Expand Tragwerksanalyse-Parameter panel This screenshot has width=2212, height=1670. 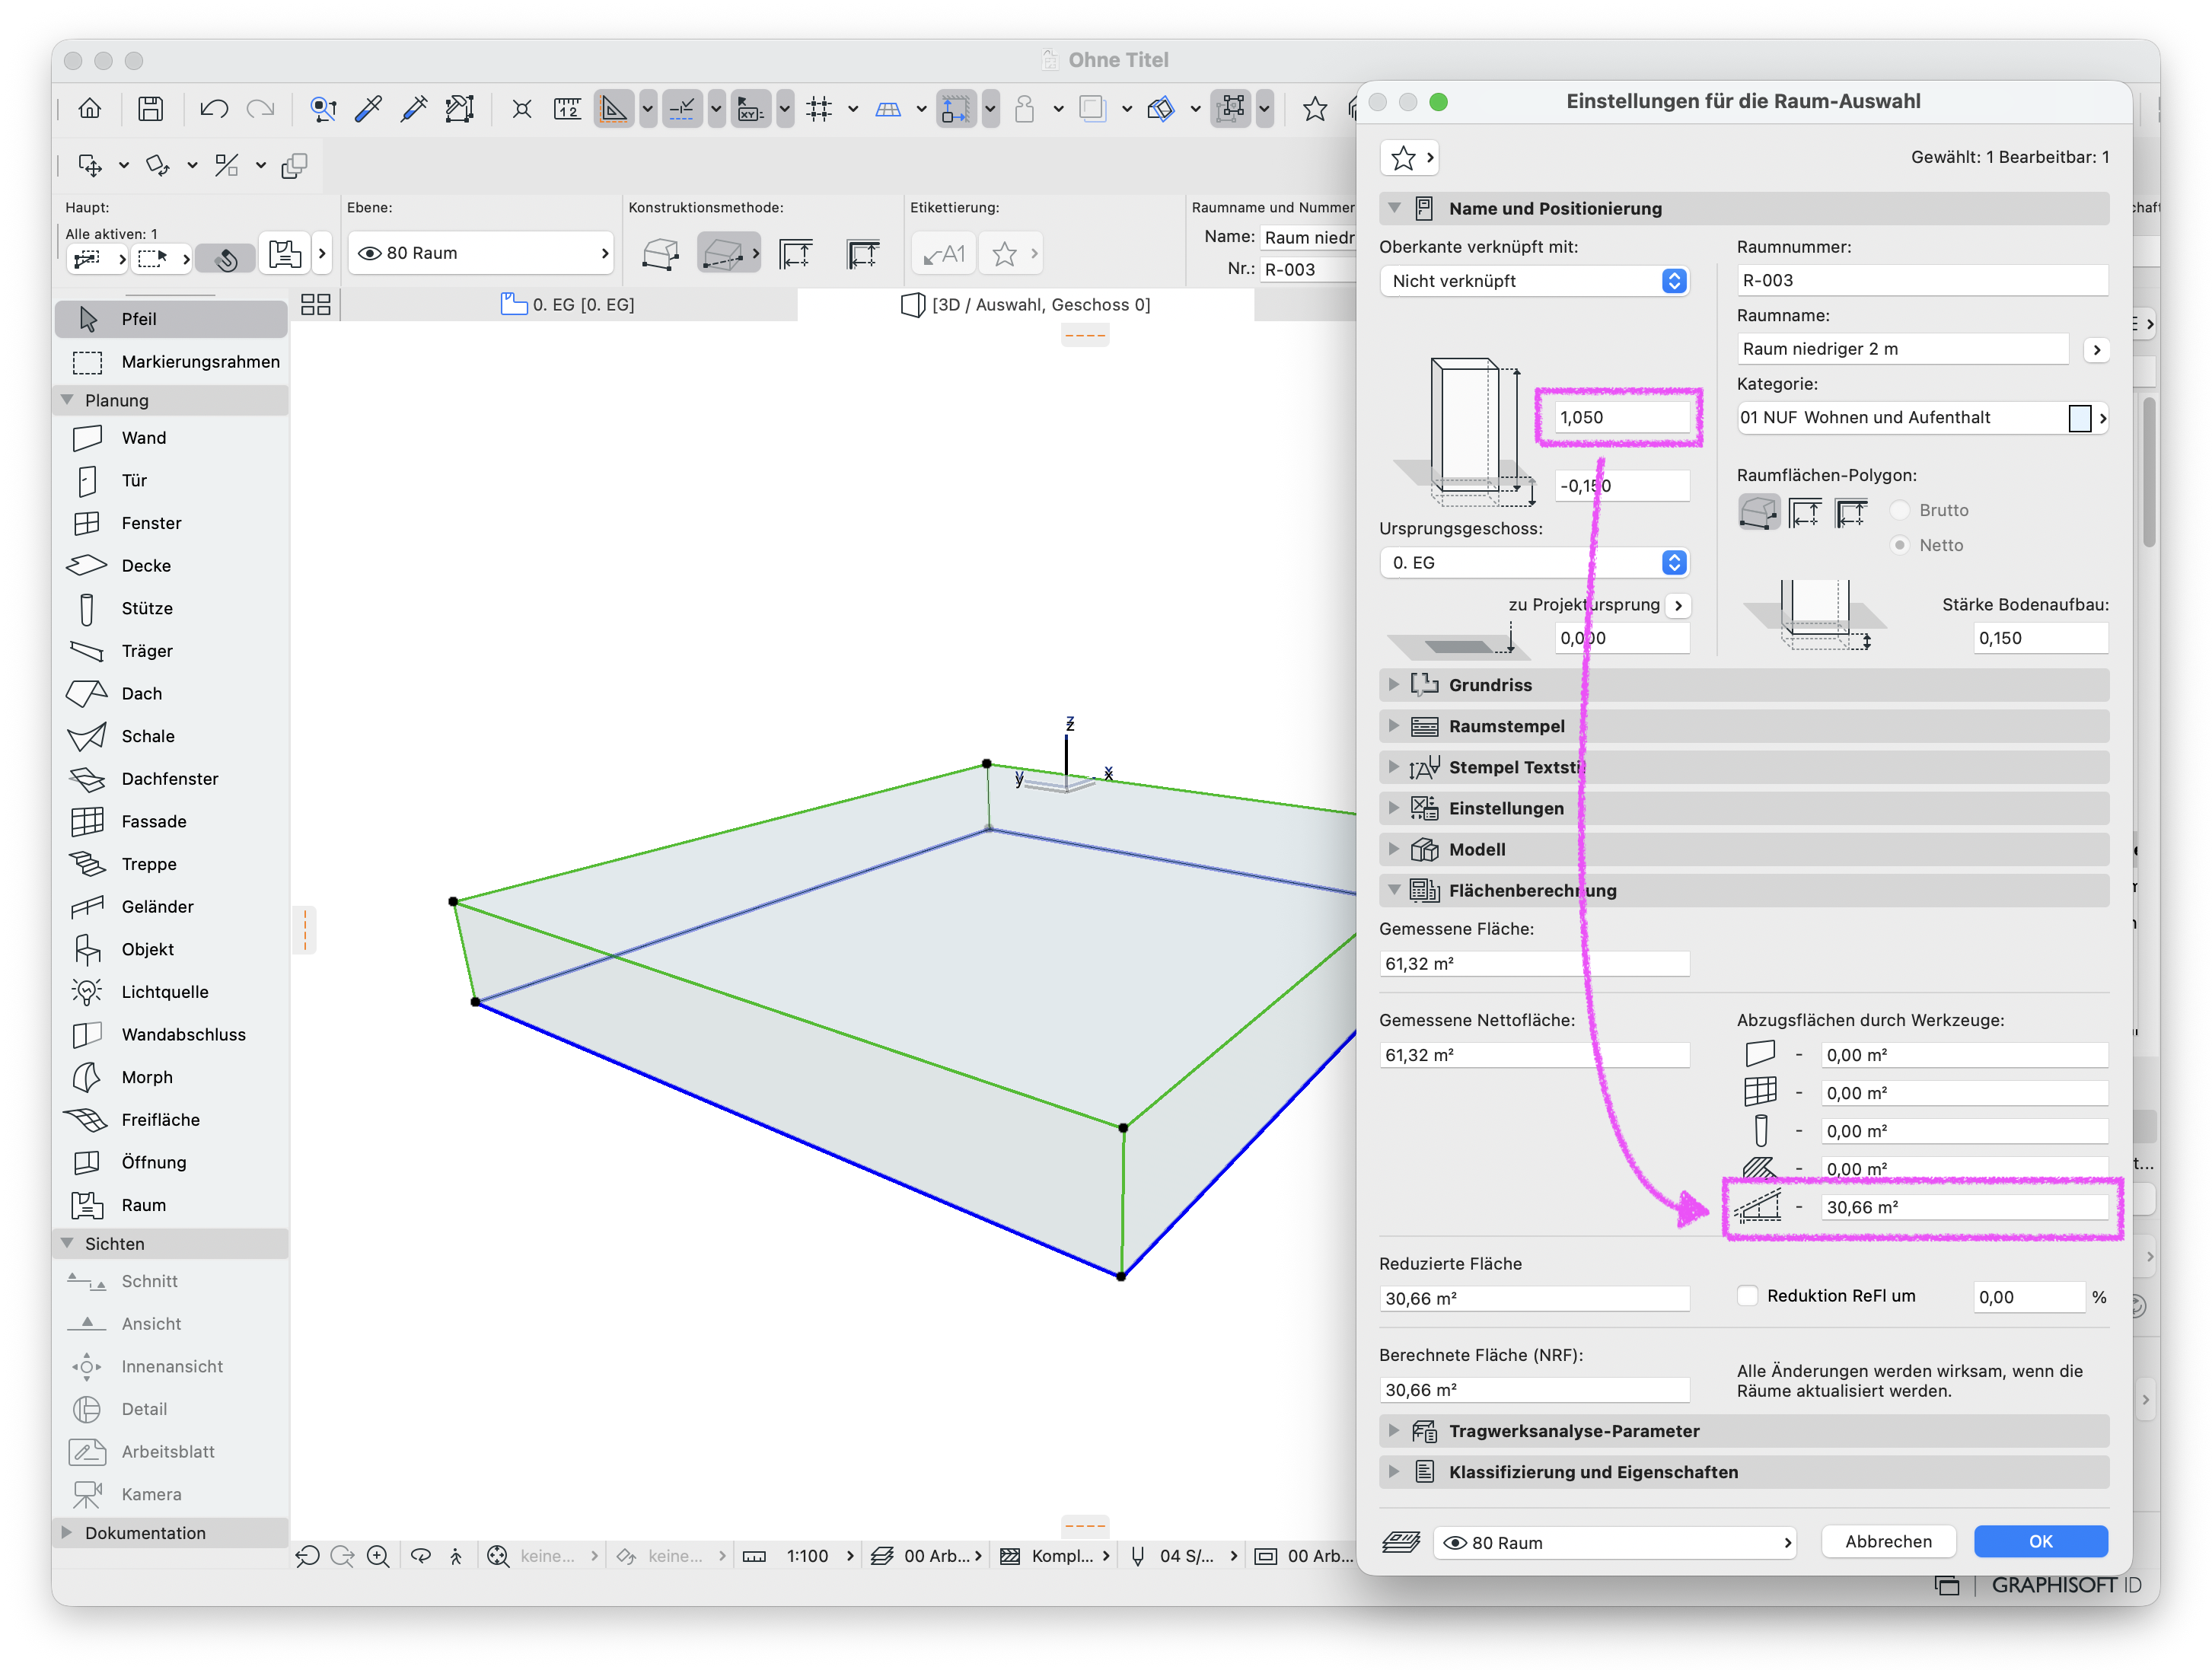[x=1743, y=1431]
